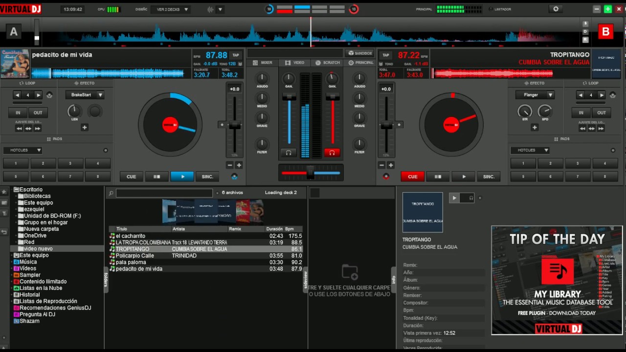
Task: Select deck B with the red B button
Action: click(x=605, y=32)
